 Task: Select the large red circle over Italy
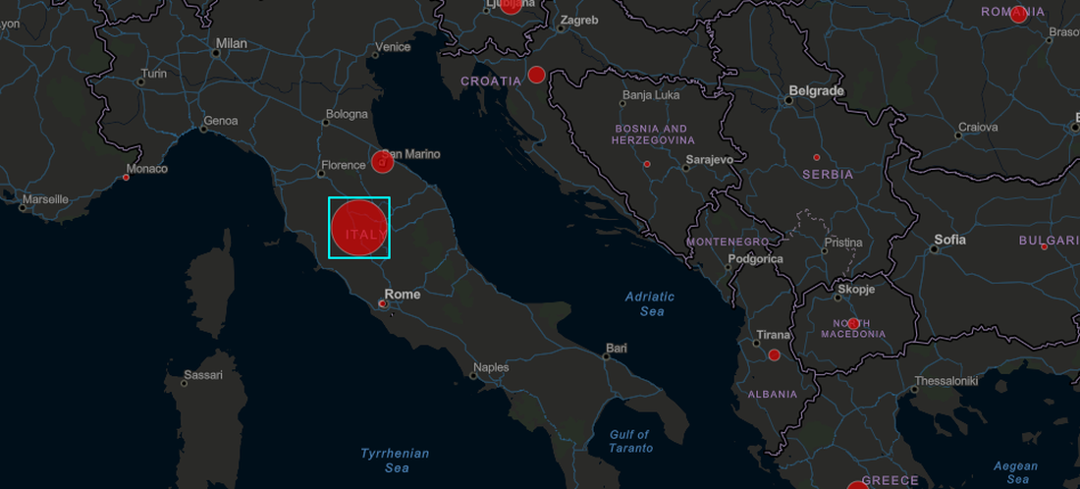point(358,228)
